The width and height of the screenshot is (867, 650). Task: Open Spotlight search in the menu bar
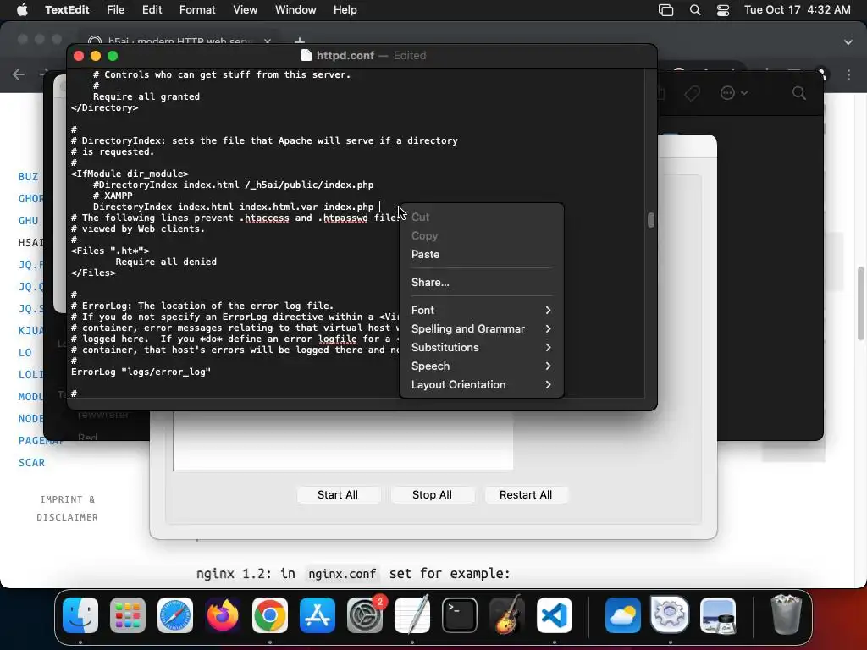coord(695,10)
